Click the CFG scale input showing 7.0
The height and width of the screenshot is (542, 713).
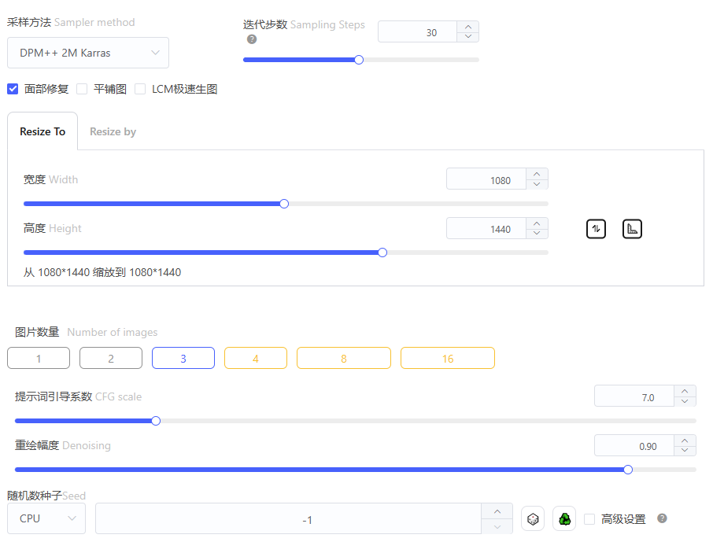tap(634, 396)
